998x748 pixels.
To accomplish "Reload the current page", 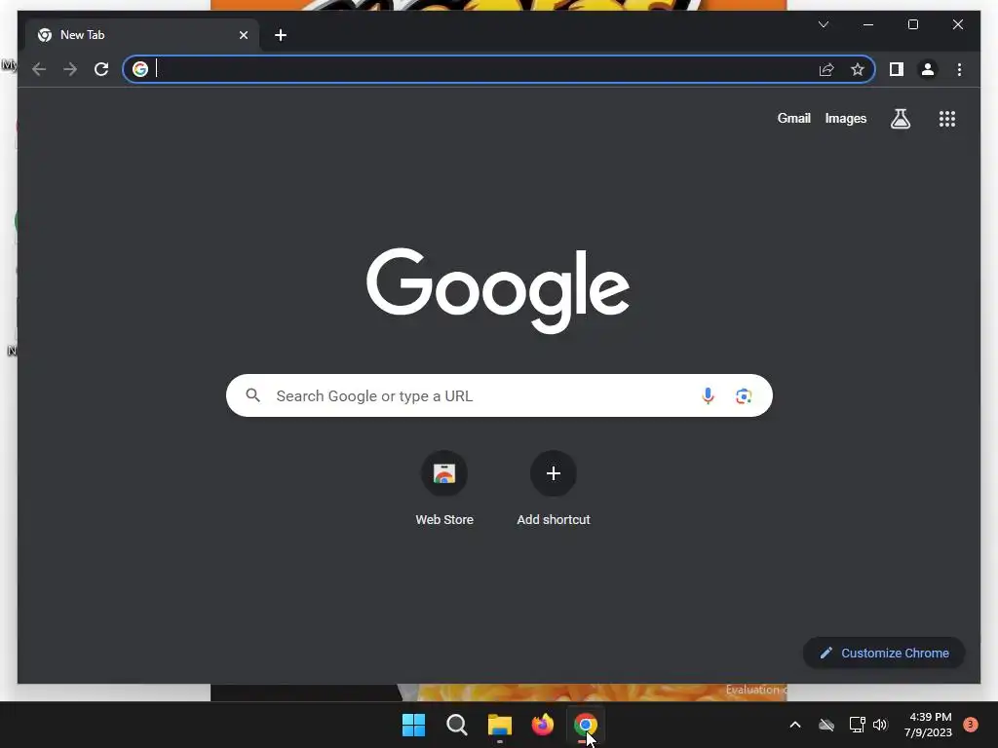I will (x=101, y=69).
